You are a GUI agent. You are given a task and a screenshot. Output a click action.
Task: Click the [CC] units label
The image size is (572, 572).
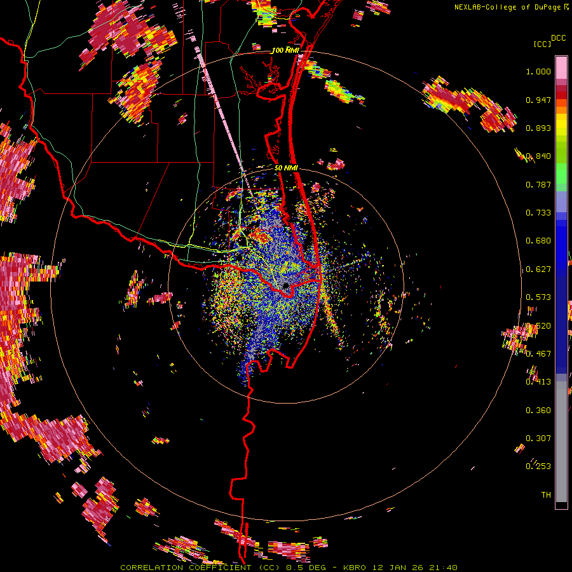[542, 44]
